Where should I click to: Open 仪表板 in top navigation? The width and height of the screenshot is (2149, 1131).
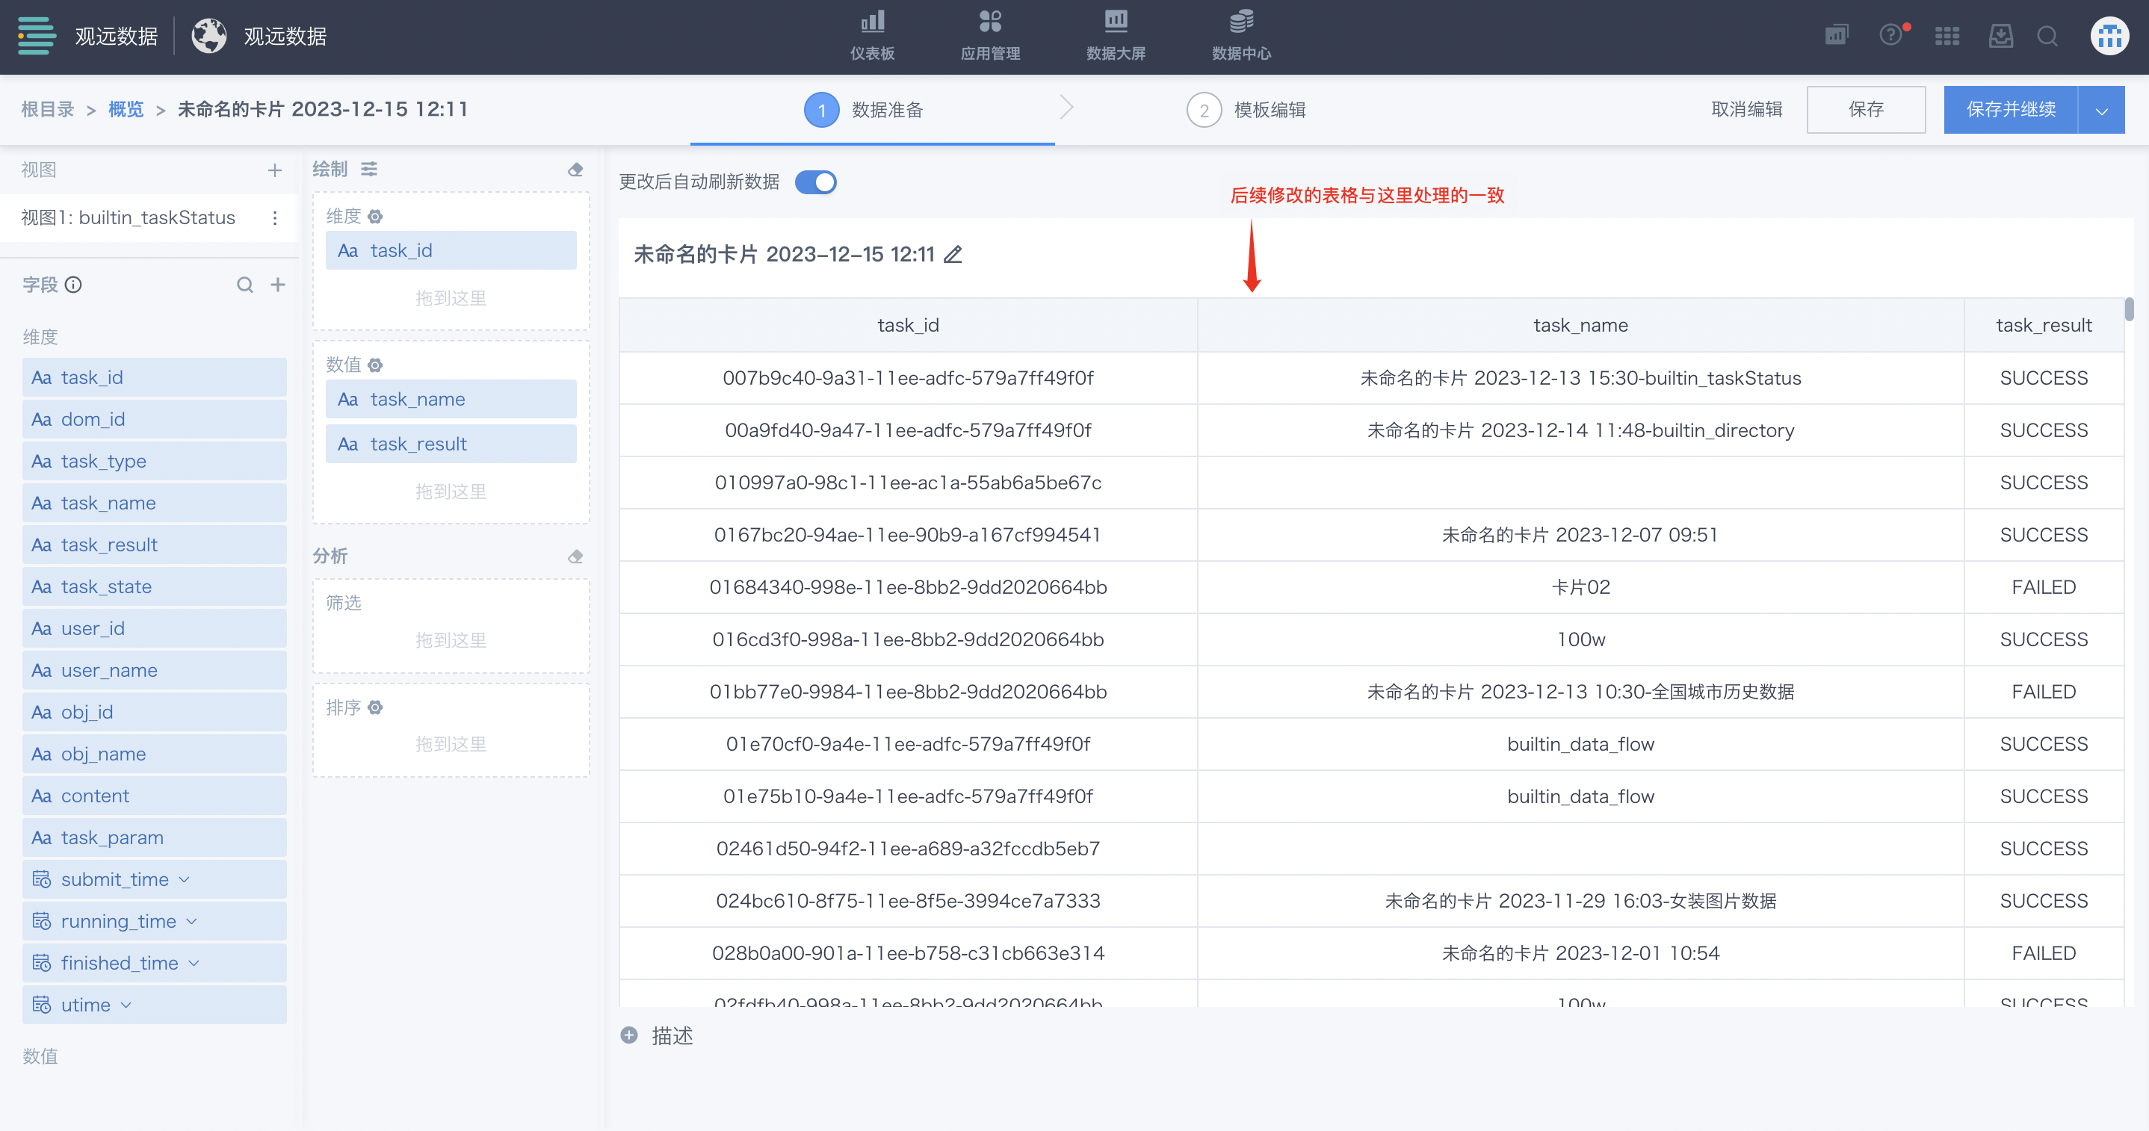(872, 35)
